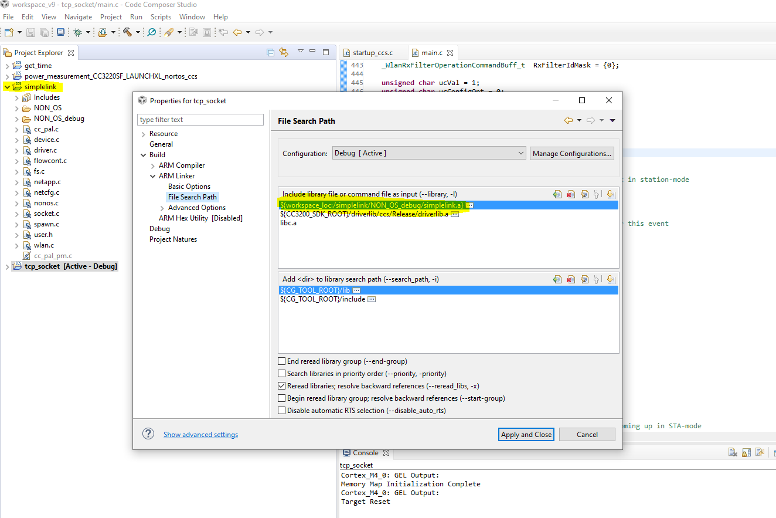Open the Configuration dropdown
Screen dimensions: 776x518
pyautogui.click(x=429, y=153)
